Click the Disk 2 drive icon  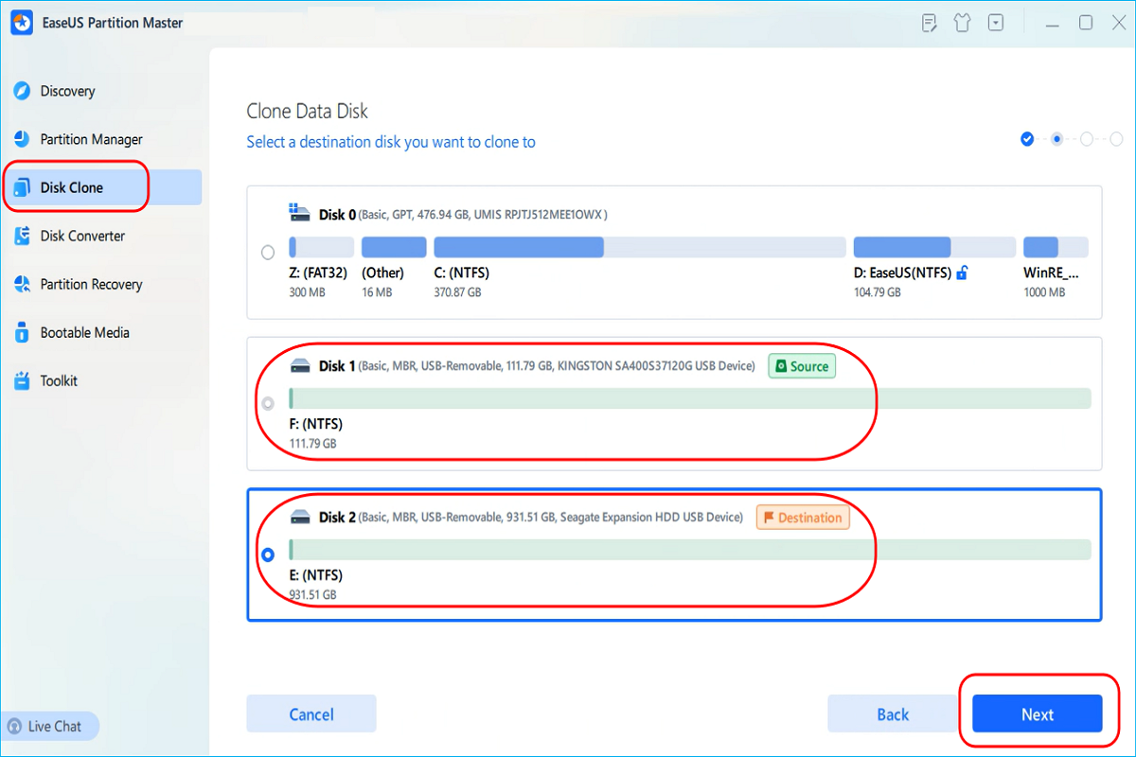[x=300, y=517]
